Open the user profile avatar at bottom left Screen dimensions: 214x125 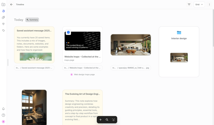pyautogui.click(x=3, y=122)
